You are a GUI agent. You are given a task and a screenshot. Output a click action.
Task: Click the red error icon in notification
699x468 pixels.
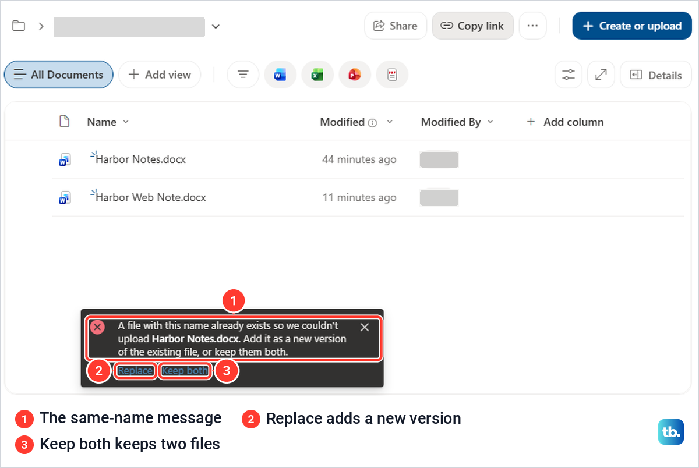98,327
